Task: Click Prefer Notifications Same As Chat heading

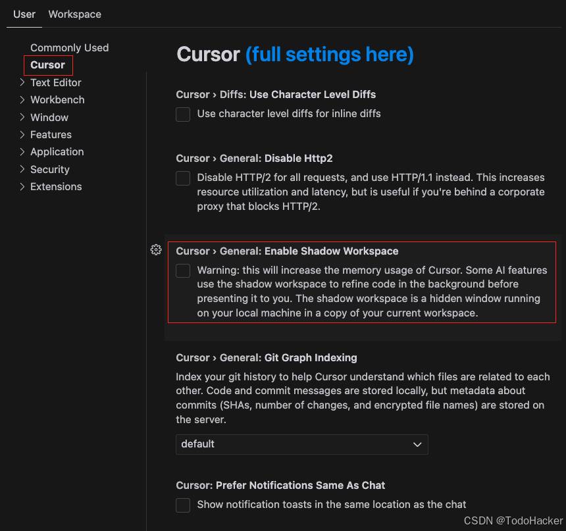Action: click(x=280, y=486)
